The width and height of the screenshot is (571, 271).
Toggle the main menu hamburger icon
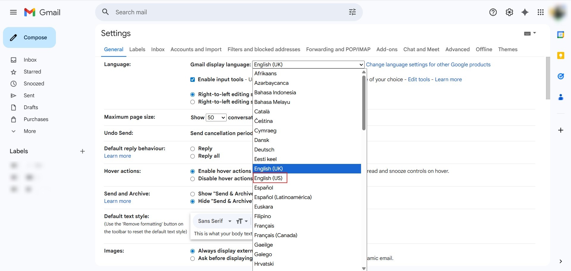[x=13, y=12]
